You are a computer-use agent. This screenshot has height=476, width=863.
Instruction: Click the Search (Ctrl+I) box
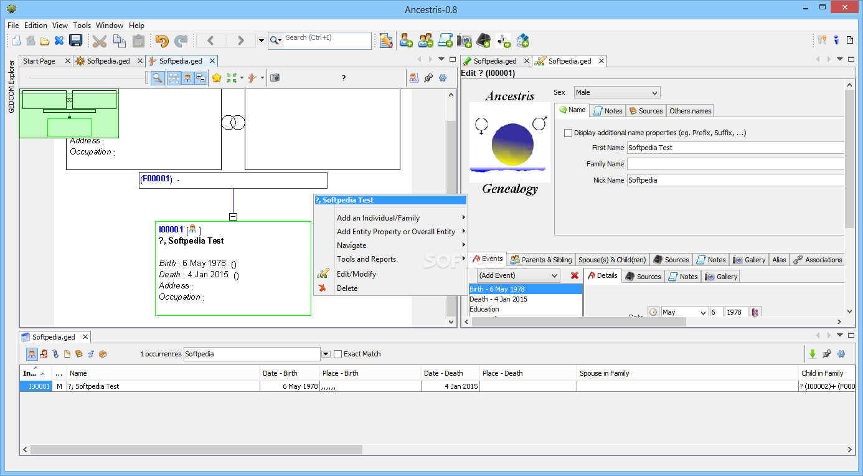click(328, 40)
